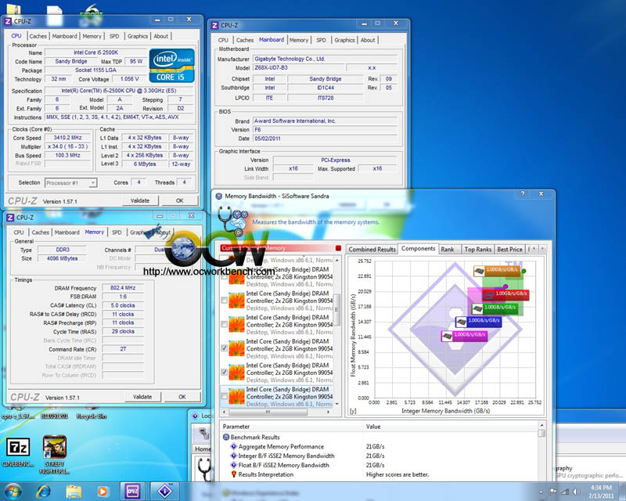Switch to CPU-Z via its taskbar button
The width and height of the screenshot is (626, 501).
(132, 492)
